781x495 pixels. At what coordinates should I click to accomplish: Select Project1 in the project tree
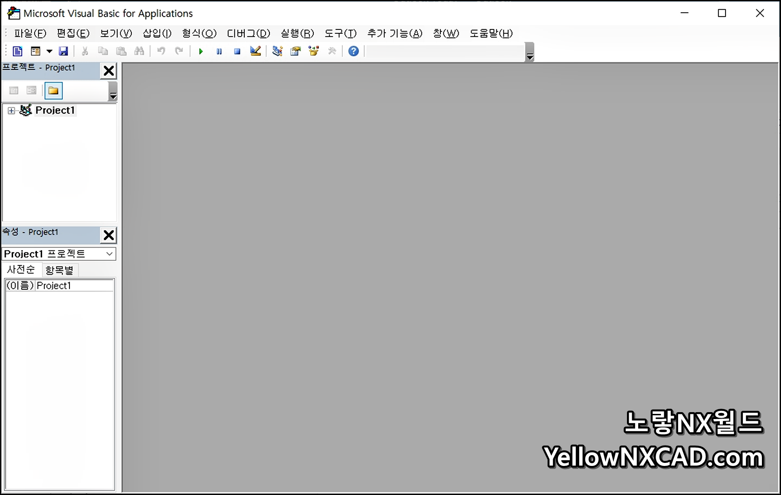55,111
